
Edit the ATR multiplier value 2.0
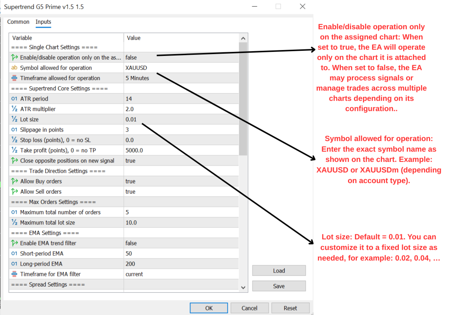pyautogui.click(x=181, y=109)
